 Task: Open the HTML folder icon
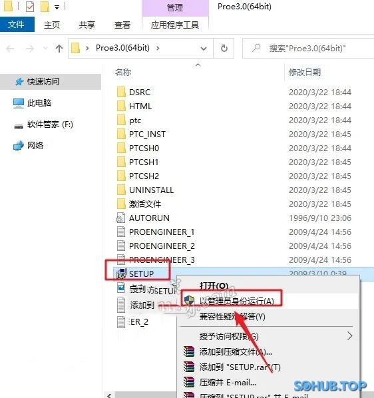[x=121, y=106]
